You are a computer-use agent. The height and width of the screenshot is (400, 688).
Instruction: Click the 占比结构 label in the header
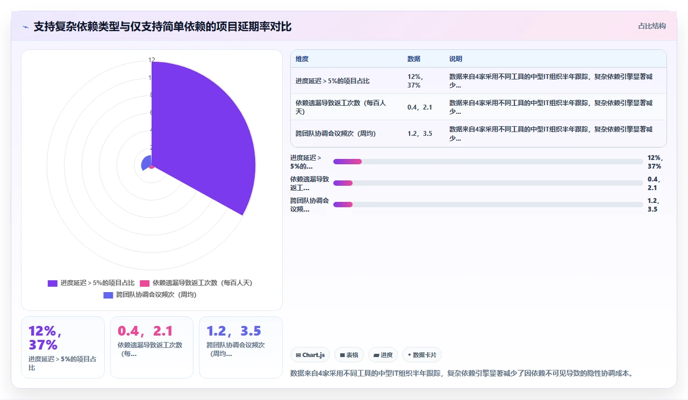tap(652, 26)
